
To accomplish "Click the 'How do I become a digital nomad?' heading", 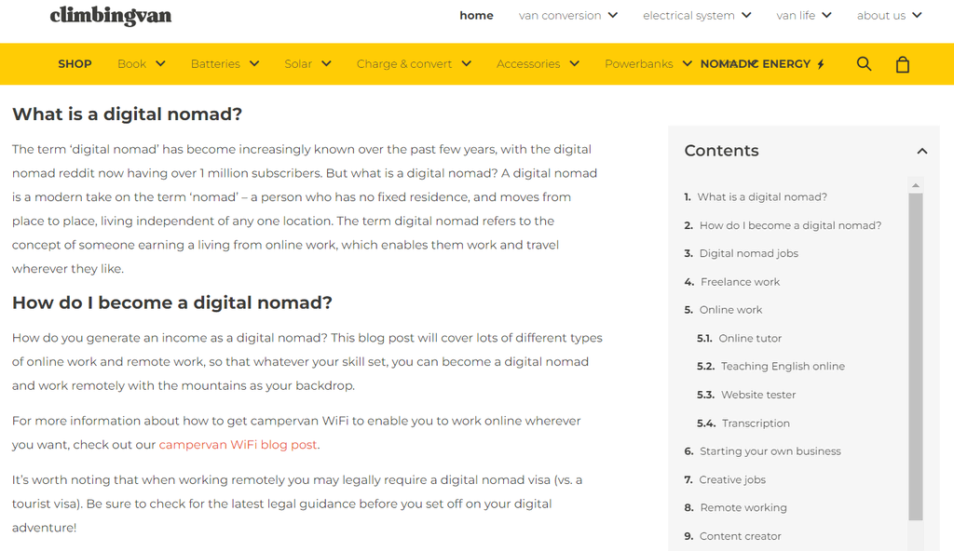I will pyautogui.click(x=172, y=302).
